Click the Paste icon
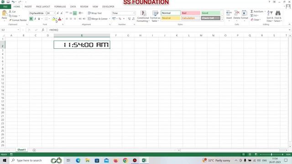The image size is (292, 164). click(4, 13)
